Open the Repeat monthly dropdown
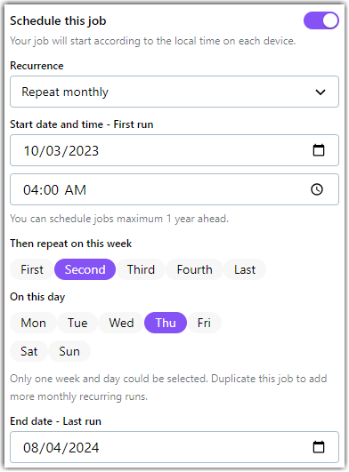 point(174,92)
